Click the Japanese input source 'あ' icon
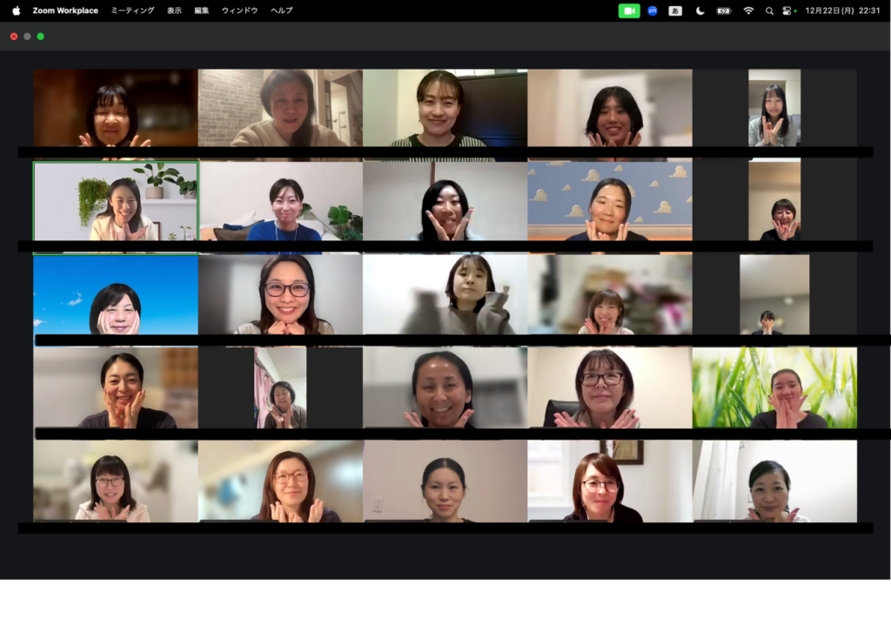This screenshot has width=891, height=632. (675, 10)
